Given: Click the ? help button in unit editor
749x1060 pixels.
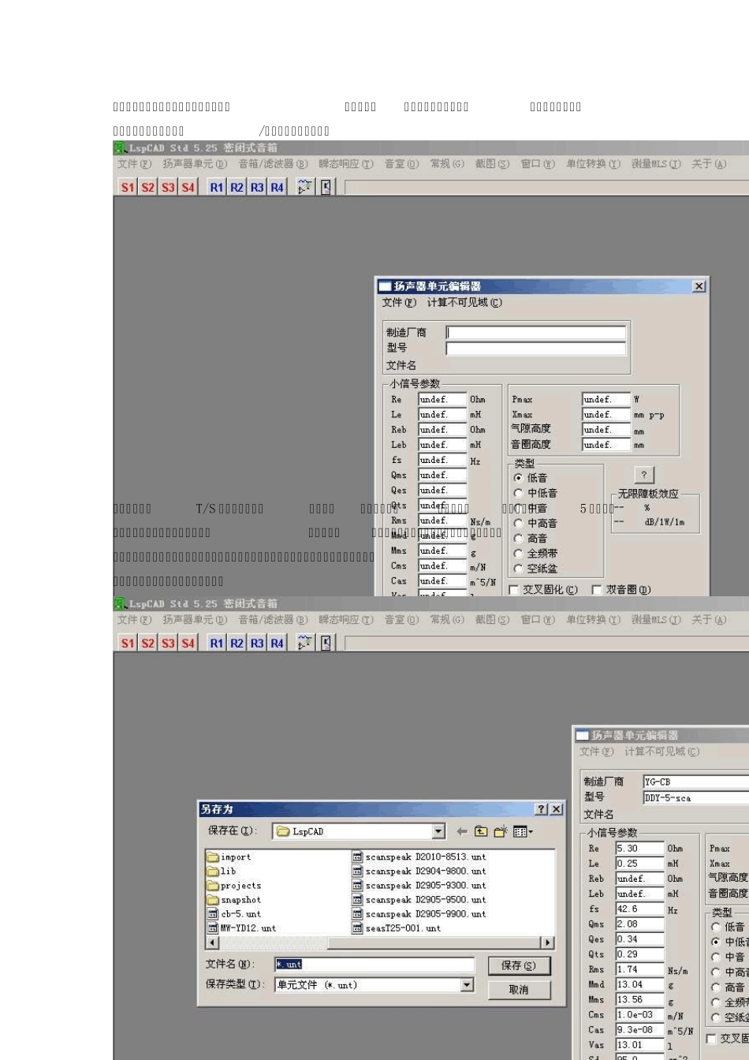Looking at the screenshot, I should 644,474.
